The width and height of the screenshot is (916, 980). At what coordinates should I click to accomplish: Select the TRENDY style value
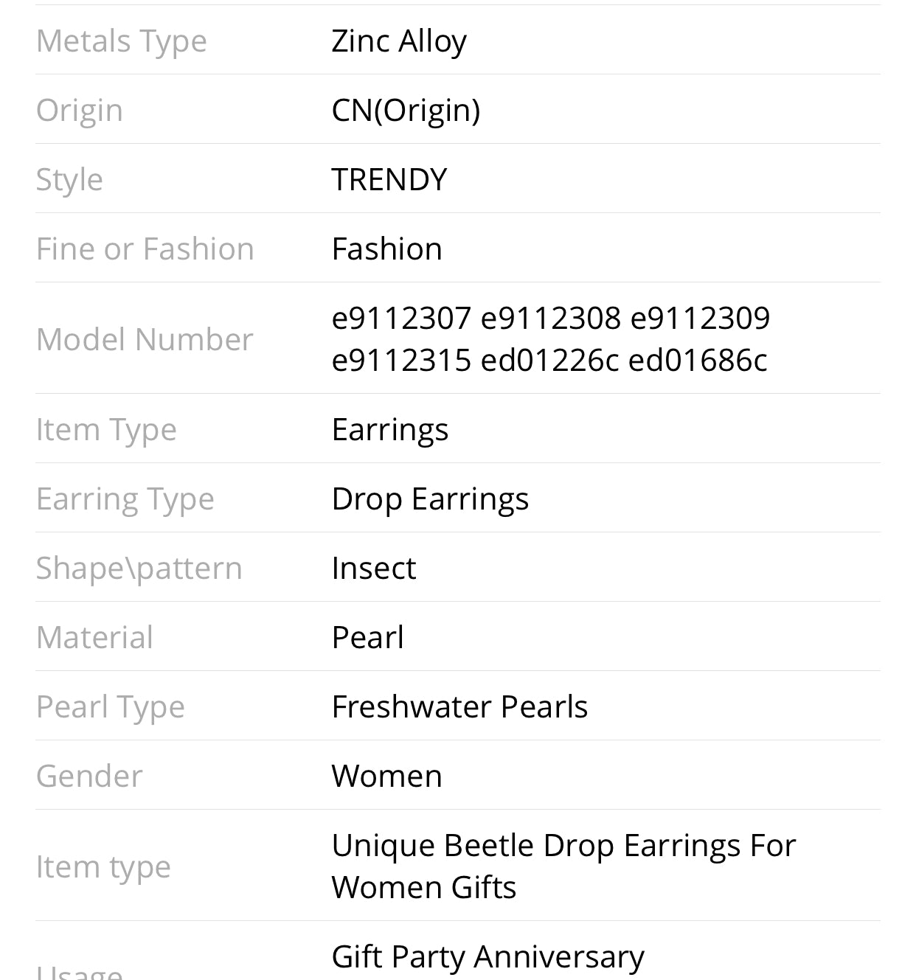click(x=389, y=179)
